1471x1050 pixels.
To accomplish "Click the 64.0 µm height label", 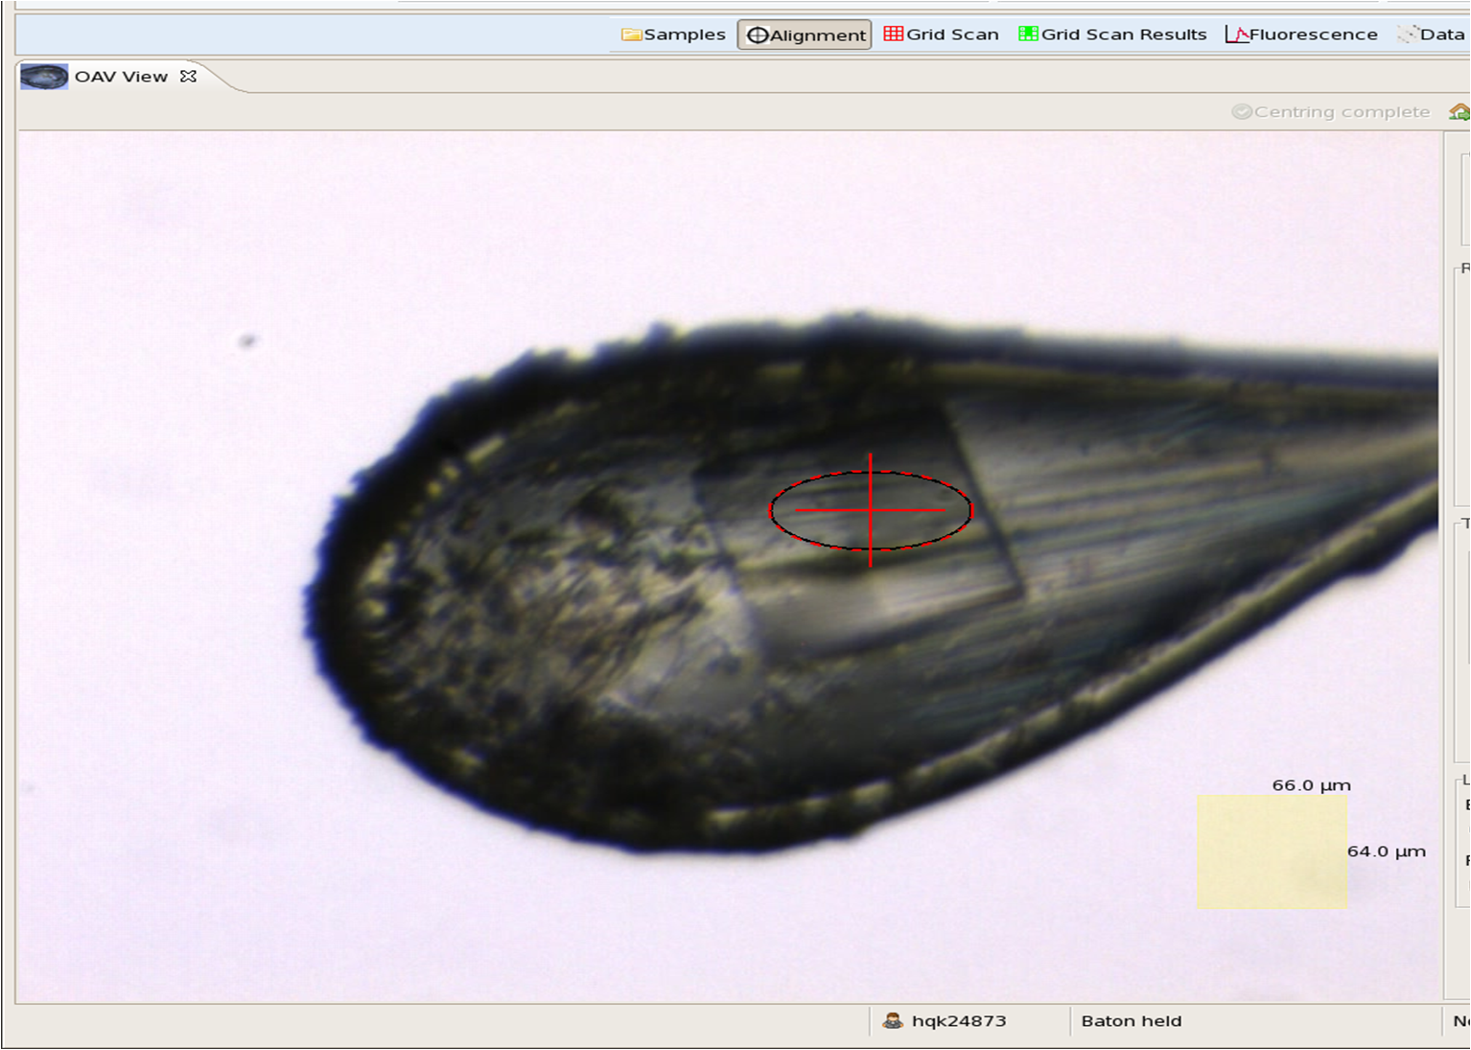I will tap(1387, 852).
